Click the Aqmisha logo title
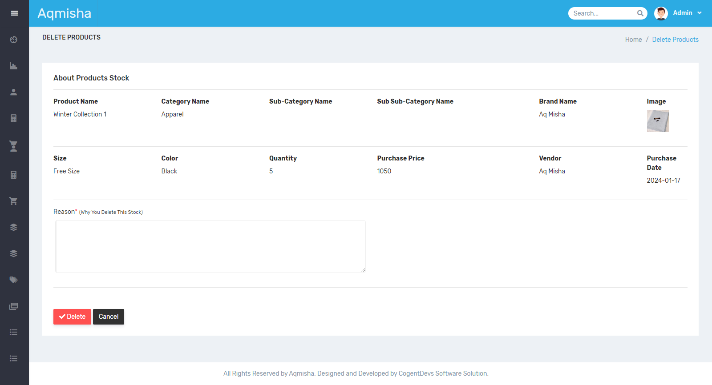 65,13
